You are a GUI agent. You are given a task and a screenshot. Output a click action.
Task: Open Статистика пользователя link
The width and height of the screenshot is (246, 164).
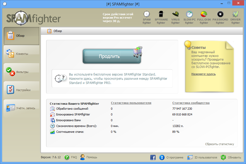[131, 103]
